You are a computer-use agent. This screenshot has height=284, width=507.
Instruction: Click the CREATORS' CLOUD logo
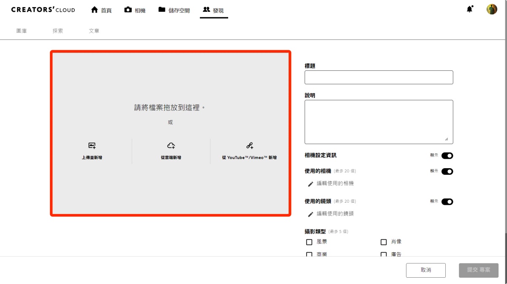coord(43,9)
